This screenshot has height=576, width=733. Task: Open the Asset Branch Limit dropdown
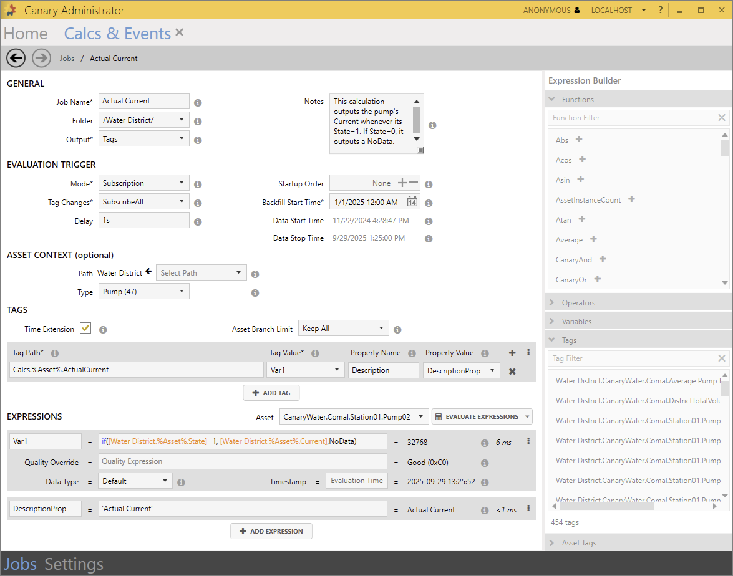(344, 329)
